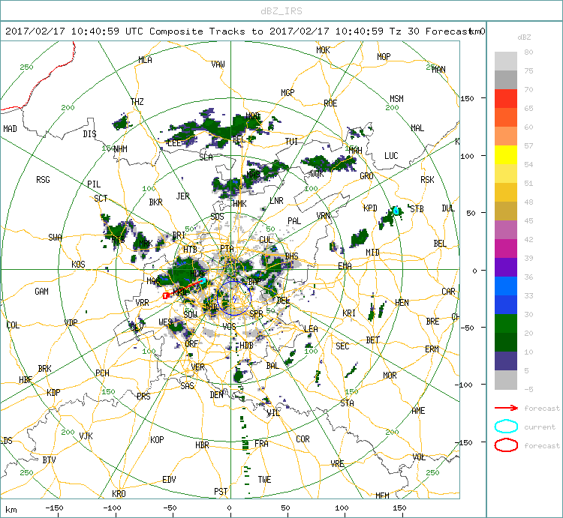563x518 pixels.
Task: Click the Composite Tracks timestamp header
Action: point(245,31)
